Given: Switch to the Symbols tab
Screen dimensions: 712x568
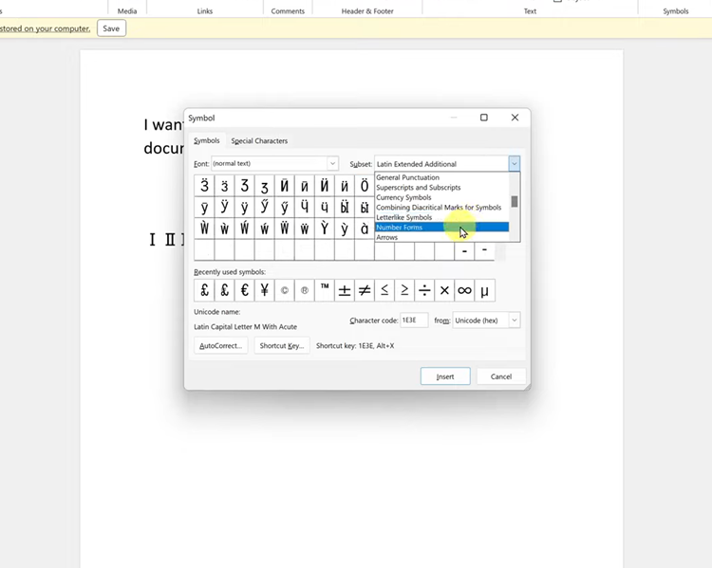Looking at the screenshot, I should 207,140.
